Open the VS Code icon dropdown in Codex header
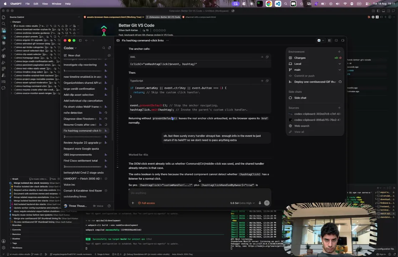 click(320, 40)
